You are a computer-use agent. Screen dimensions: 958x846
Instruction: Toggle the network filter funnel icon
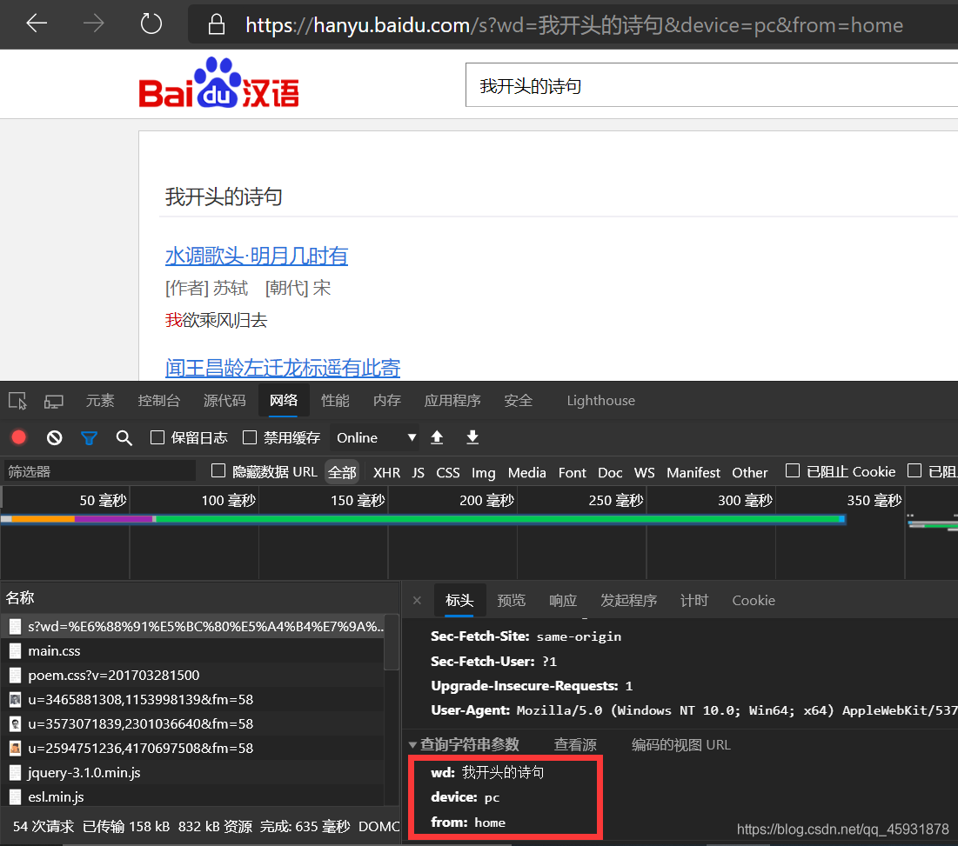tap(90, 437)
